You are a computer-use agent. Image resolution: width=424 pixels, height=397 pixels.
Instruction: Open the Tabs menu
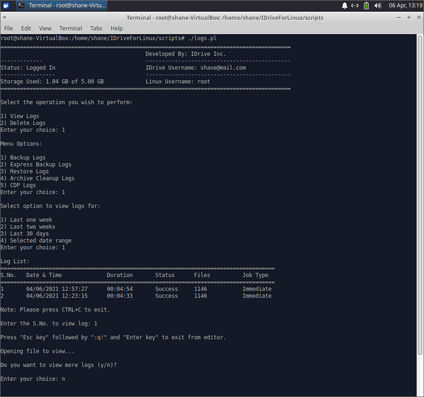click(96, 28)
